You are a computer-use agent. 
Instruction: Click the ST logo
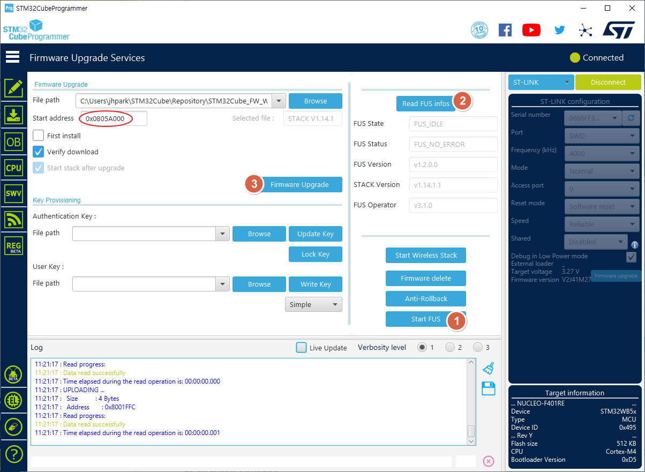pos(619,29)
